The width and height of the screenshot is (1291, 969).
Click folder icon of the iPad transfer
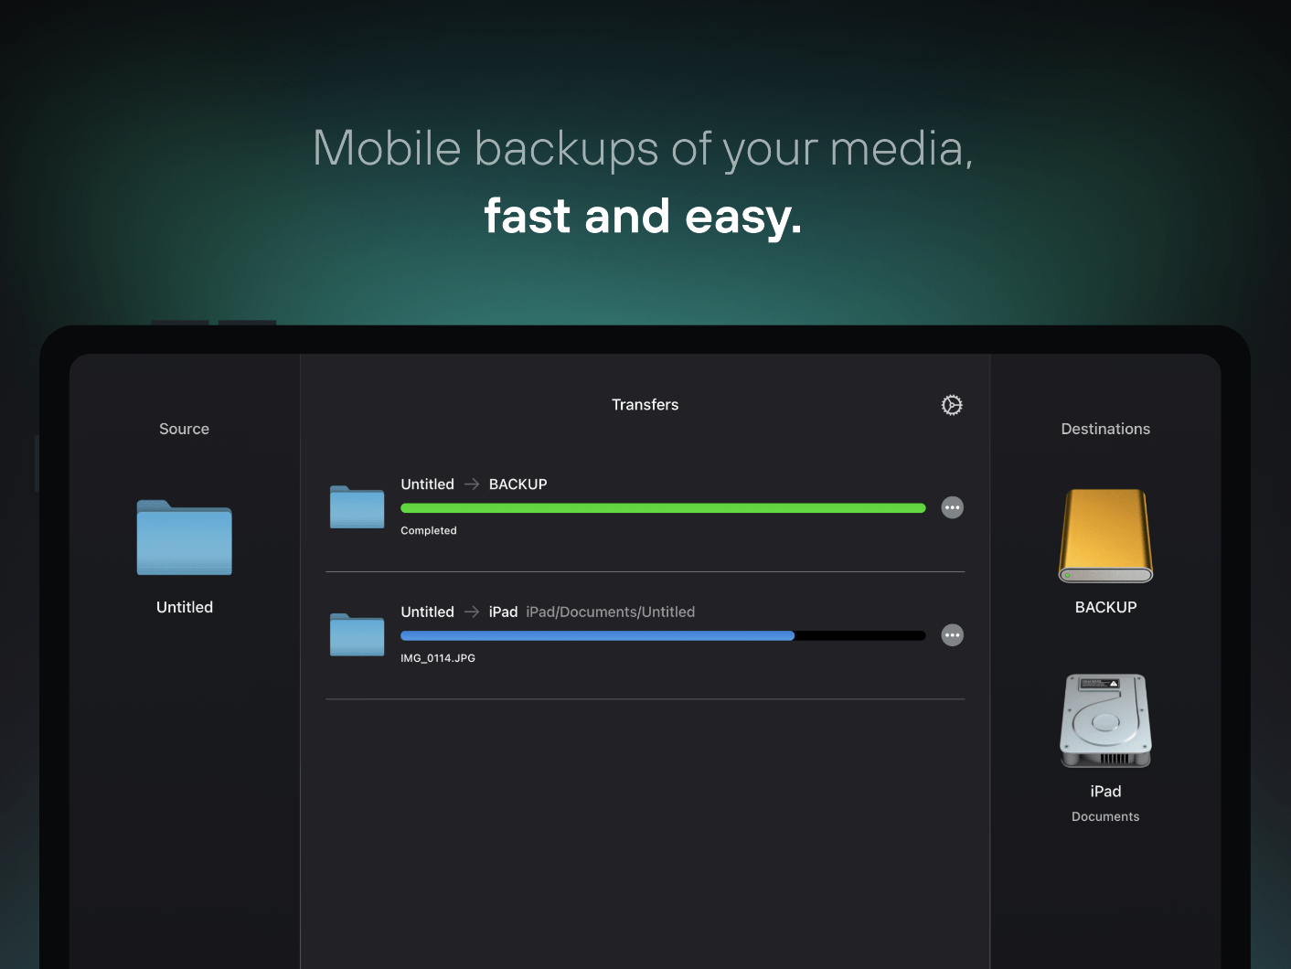[x=357, y=634]
